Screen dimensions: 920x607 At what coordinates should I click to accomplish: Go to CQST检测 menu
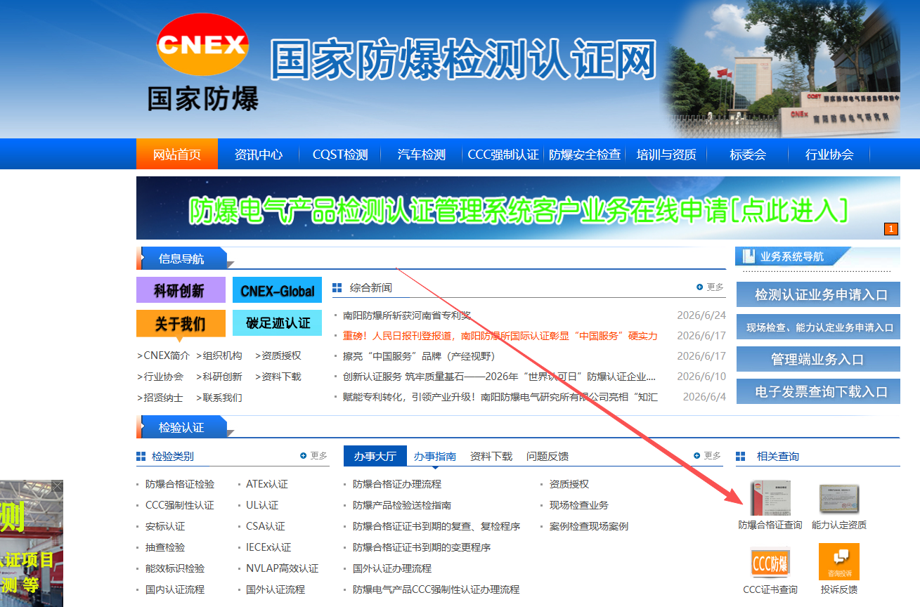(340, 155)
